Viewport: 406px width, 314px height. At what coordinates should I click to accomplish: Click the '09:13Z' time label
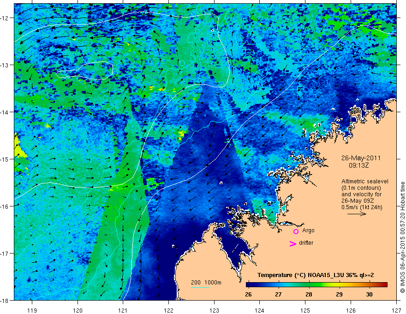(358, 165)
